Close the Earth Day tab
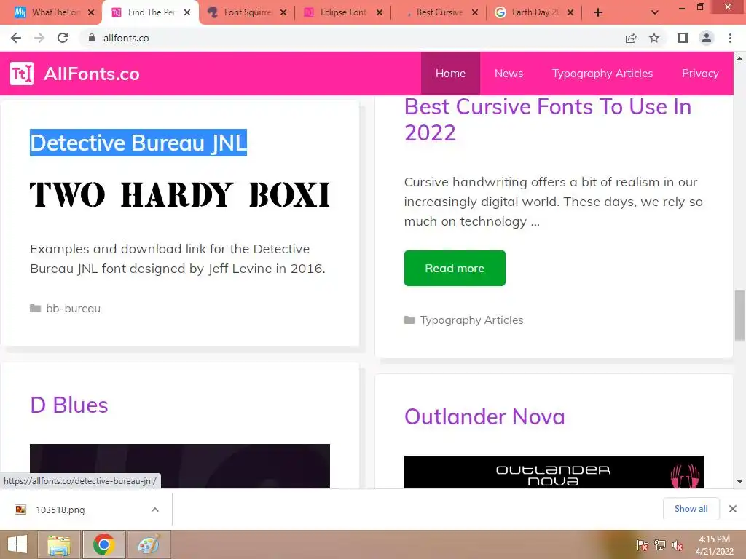This screenshot has width=746, height=559. 570,12
